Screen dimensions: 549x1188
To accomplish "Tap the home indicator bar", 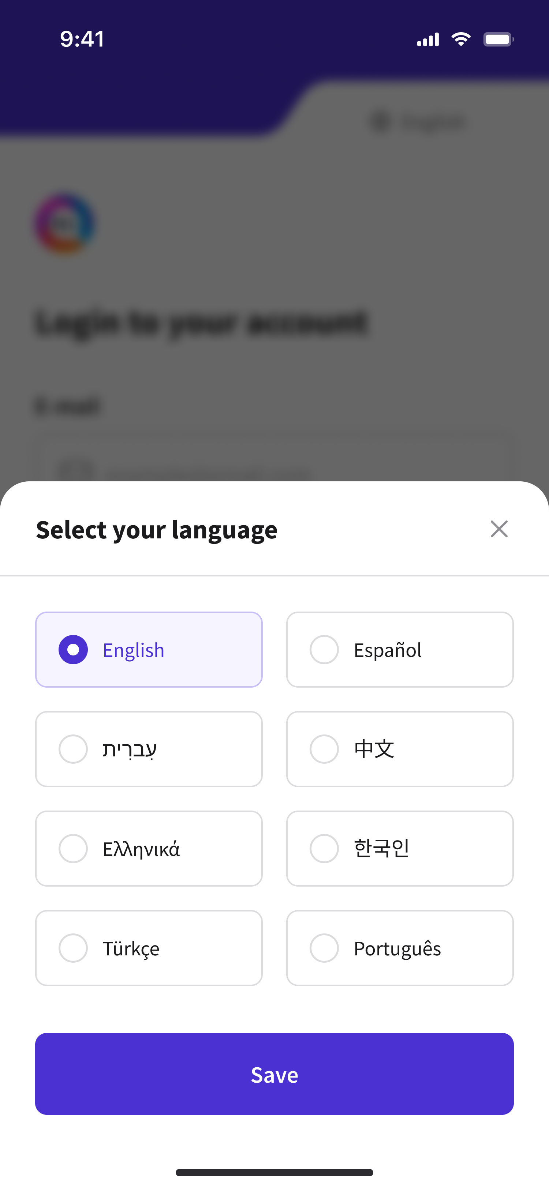I will coord(274,1172).
